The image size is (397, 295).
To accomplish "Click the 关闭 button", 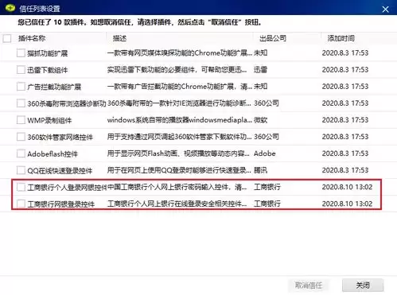I will (363, 285).
